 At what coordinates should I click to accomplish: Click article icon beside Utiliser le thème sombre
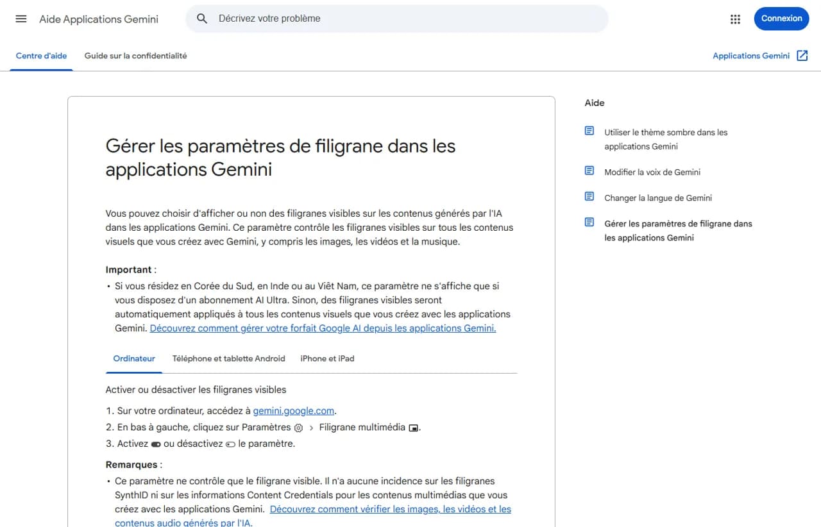(589, 131)
